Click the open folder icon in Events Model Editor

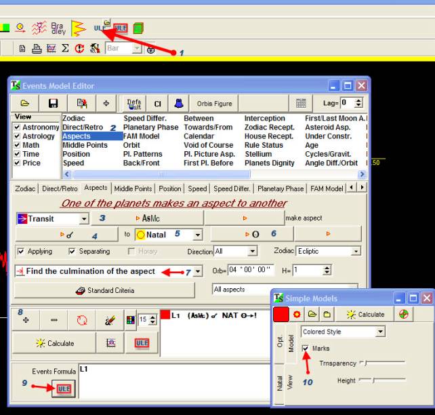(25, 103)
